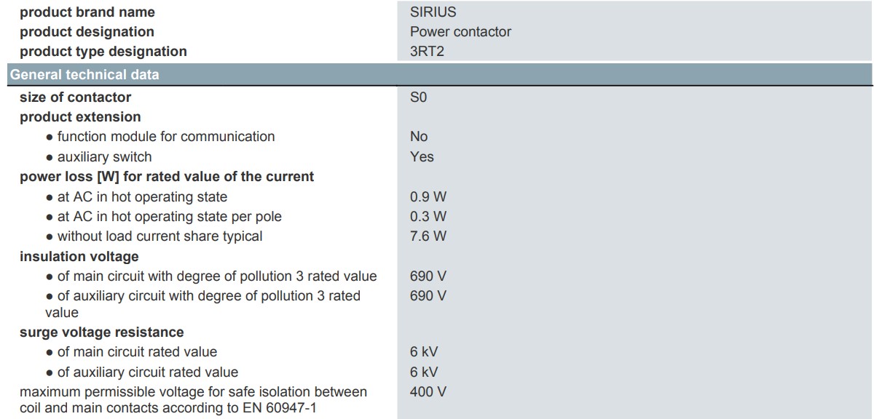Screen dimensions: 874x419
Task: Select the auxiliary circuit 690 V value
Action: (428, 296)
